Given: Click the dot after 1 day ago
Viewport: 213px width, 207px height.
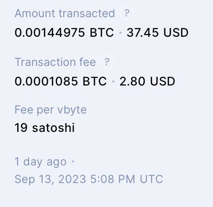Looking at the screenshot, I should tap(73, 161).
